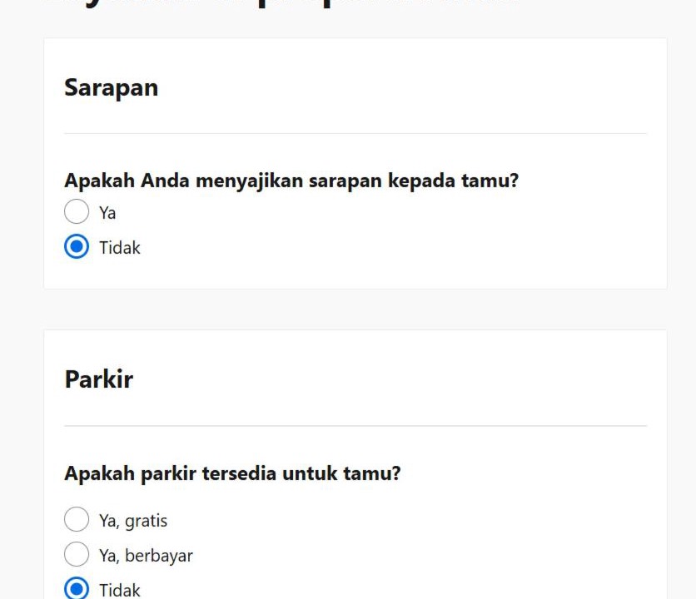Click the "Tidak" label text under sarapan
The image size is (696, 599).
120,248
